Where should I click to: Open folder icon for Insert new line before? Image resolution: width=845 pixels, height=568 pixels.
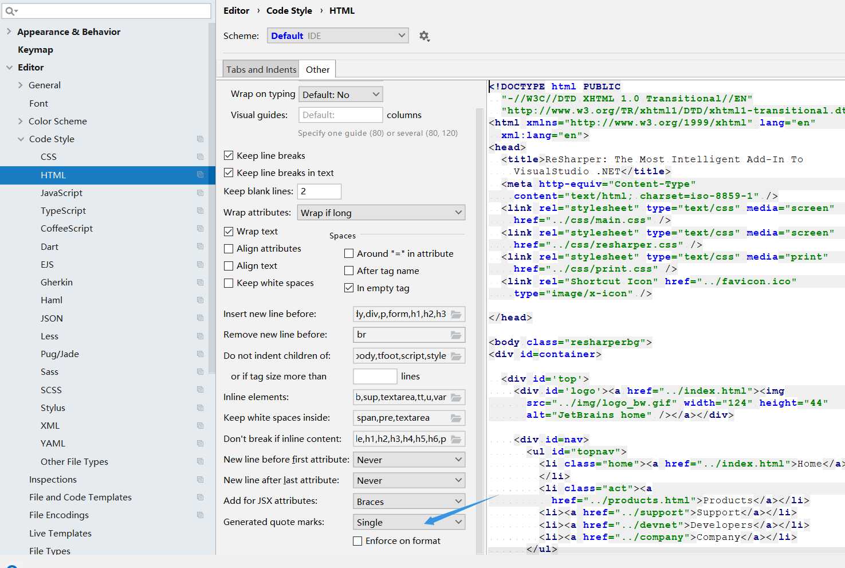pyautogui.click(x=456, y=314)
